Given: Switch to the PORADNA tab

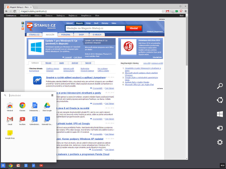Looking at the screenshot, I should (x=66, y=35).
